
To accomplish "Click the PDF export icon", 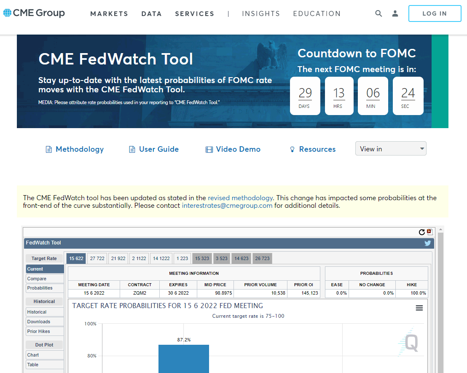I will 429,232.
